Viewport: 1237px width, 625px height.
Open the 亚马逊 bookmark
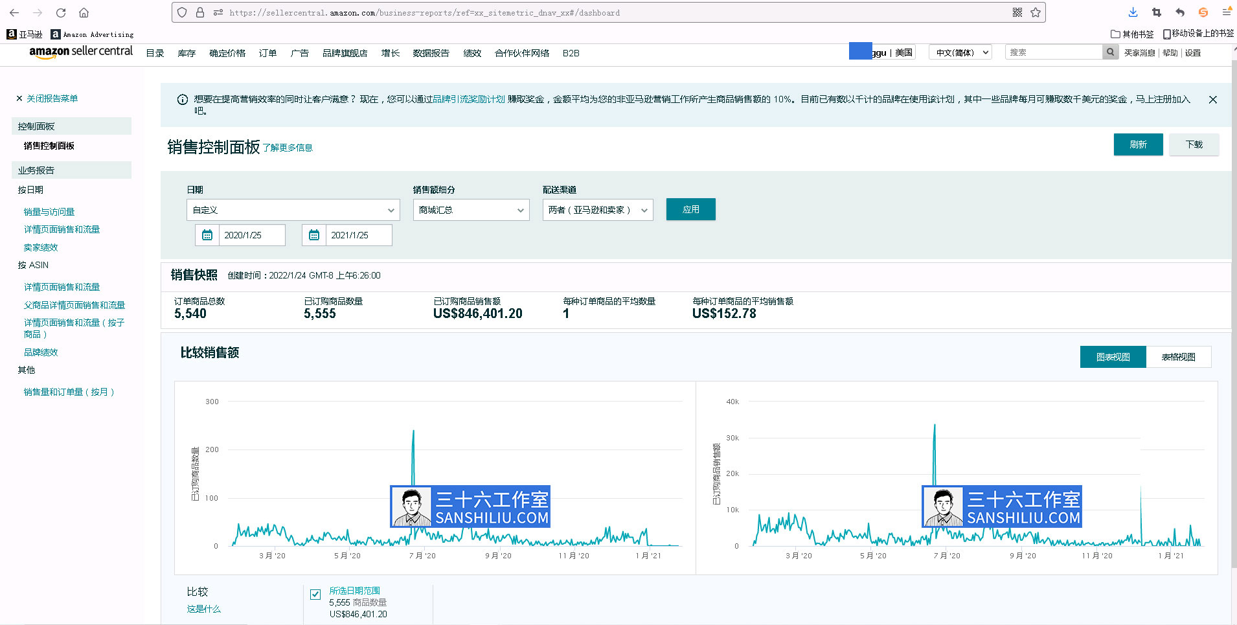click(25, 34)
